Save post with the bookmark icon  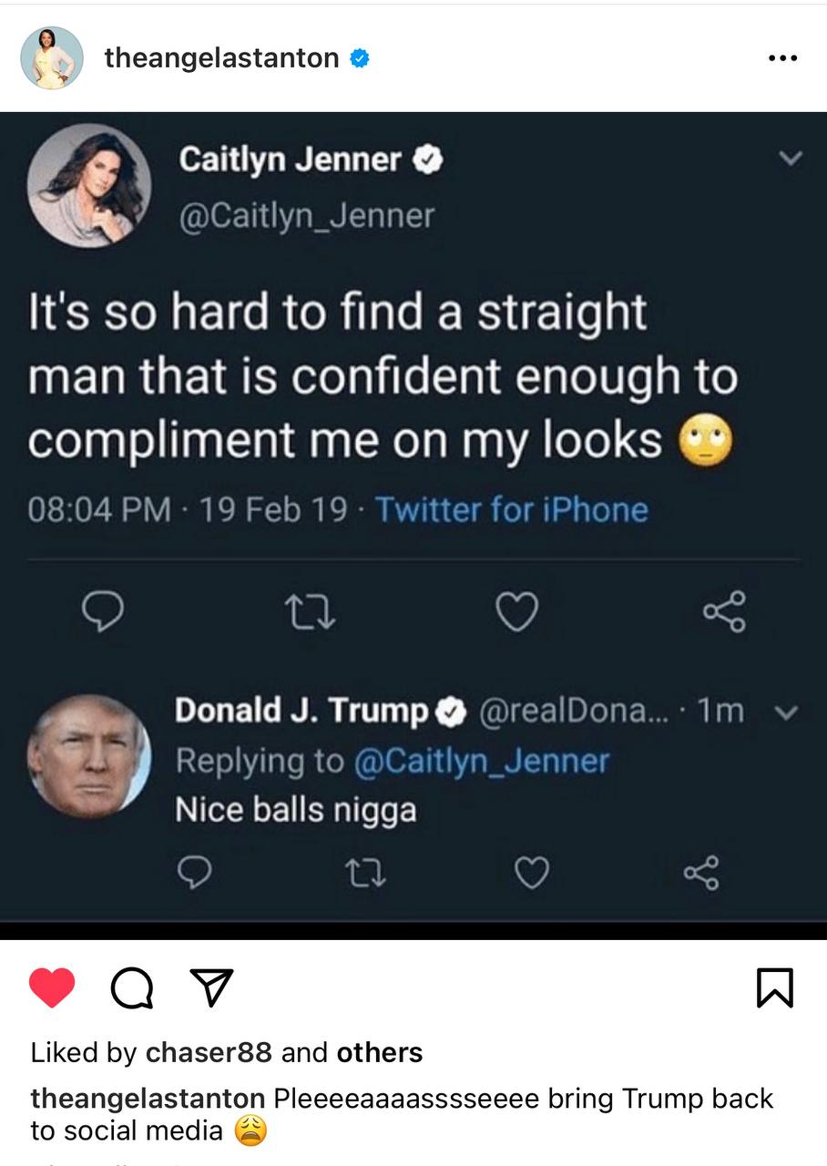pyautogui.click(x=775, y=988)
